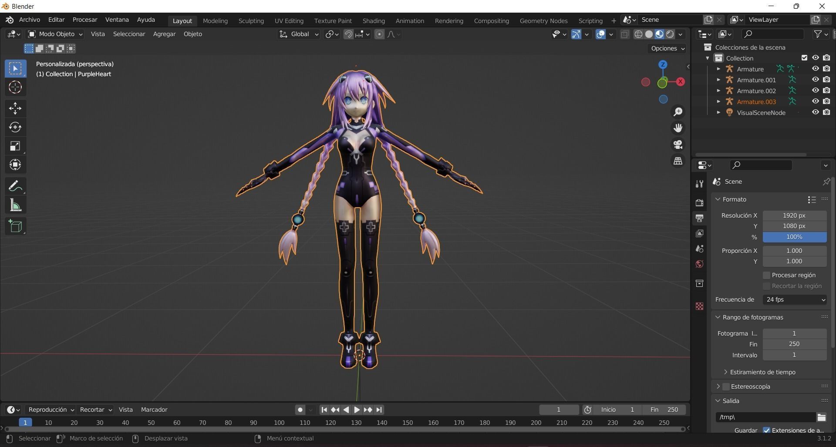Activate the Move tool
Image resolution: width=836 pixels, height=447 pixels.
tap(15, 108)
